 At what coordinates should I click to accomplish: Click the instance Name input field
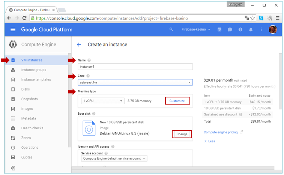[135, 67]
